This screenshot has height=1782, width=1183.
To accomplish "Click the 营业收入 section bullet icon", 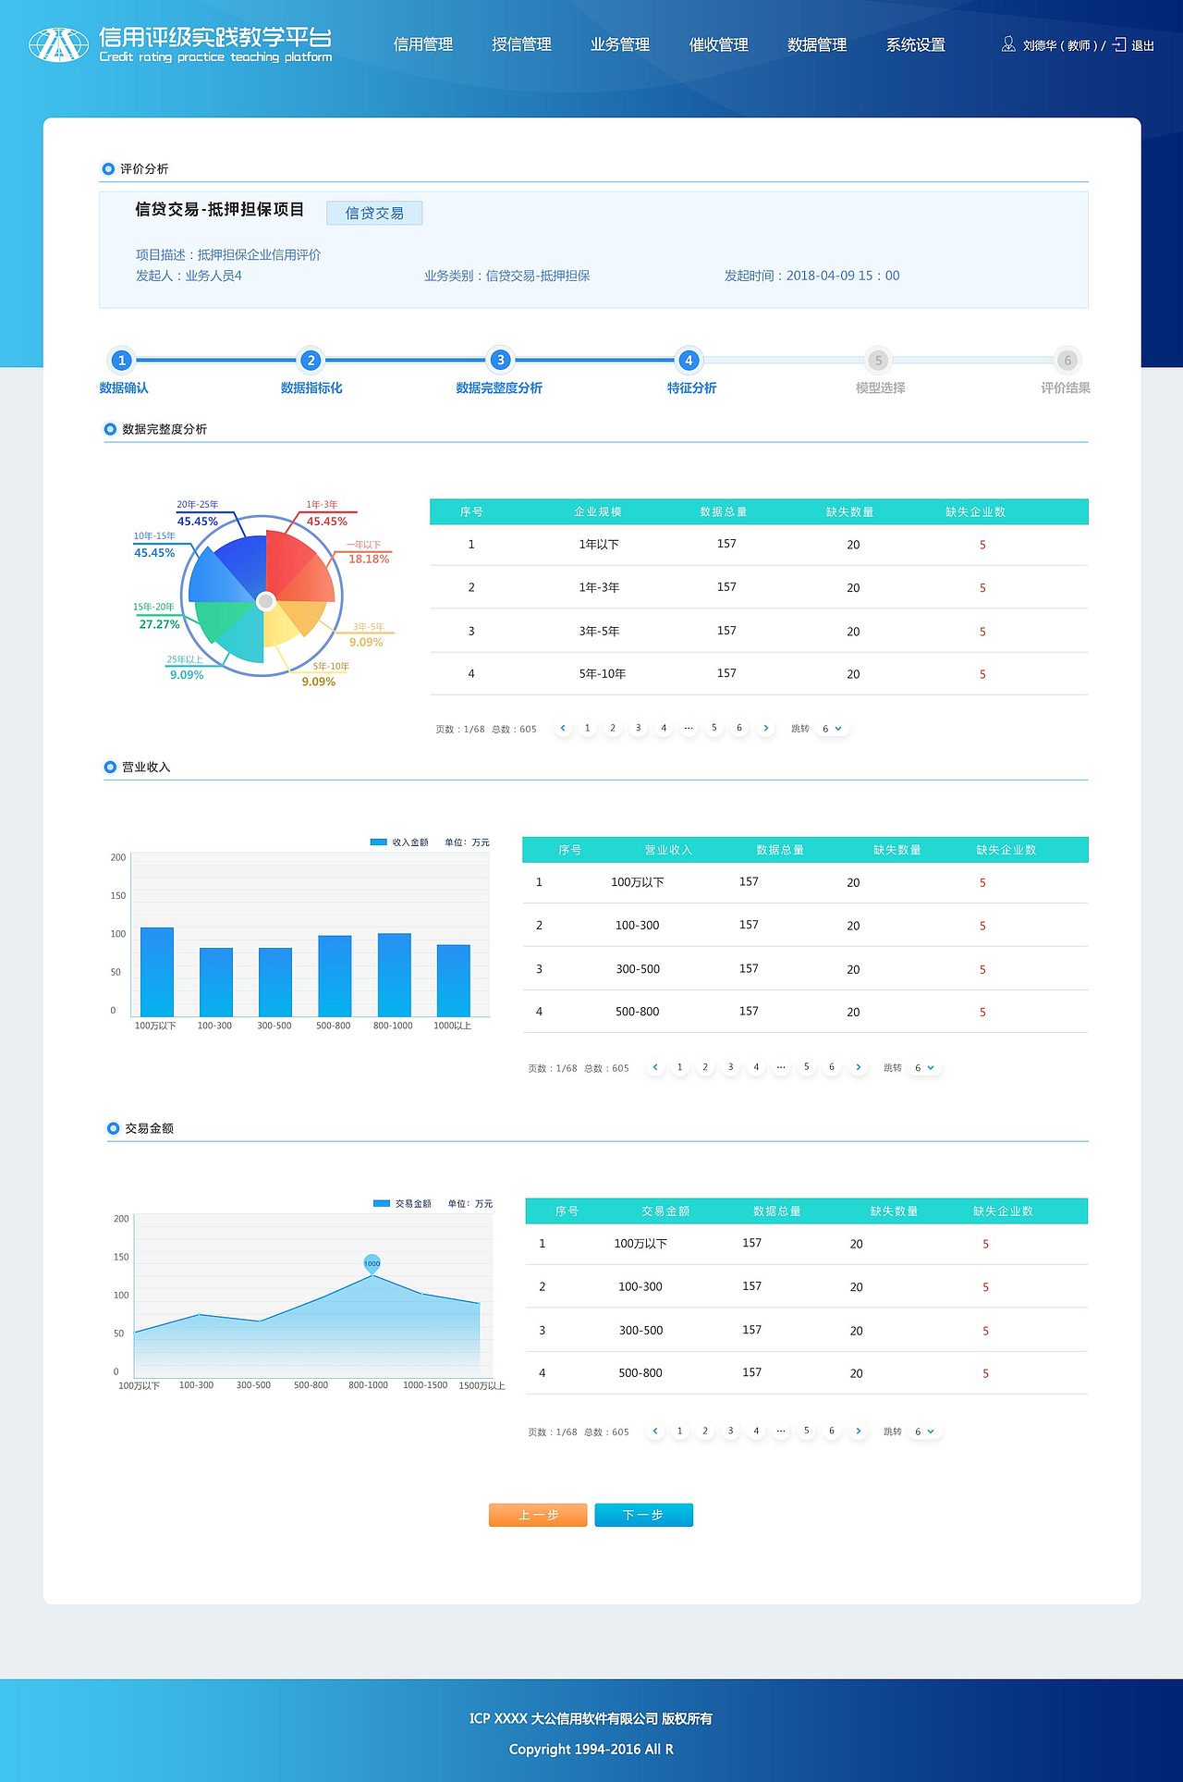I will (x=110, y=767).
